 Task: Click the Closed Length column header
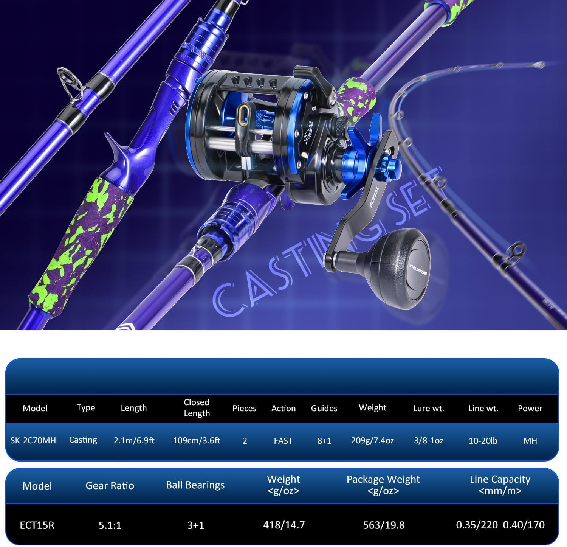(x=197, y=408)
